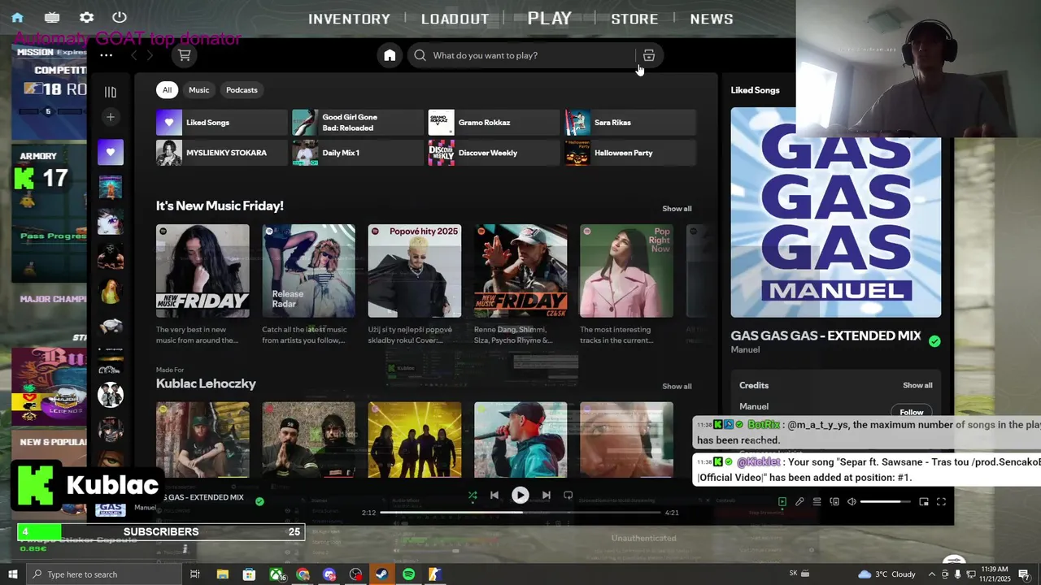
Task: Show all for Made For Kublac Lehoczky
Action: (677, 387)
